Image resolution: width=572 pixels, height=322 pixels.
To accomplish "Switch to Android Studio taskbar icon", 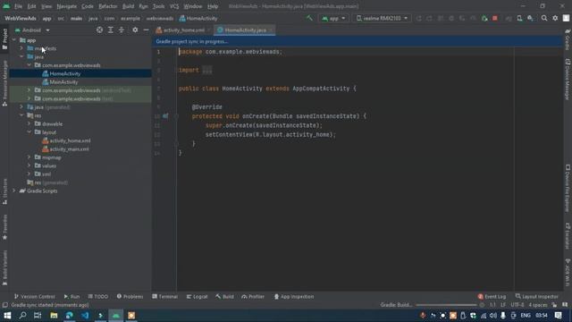I will (116, 315).
